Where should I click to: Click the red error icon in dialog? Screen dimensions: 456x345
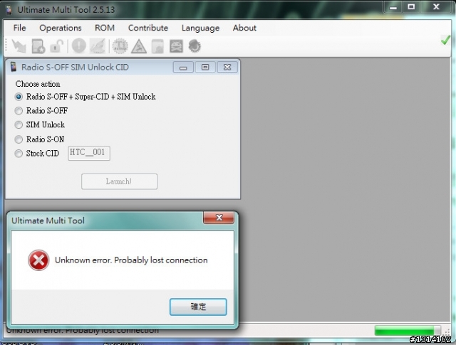[x=38, y=260]
